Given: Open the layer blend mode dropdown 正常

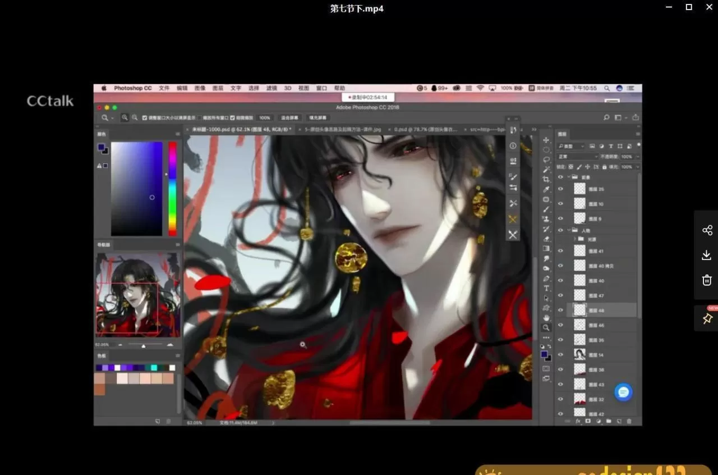Looking at the screenshot, I should [x=577, y=157].
